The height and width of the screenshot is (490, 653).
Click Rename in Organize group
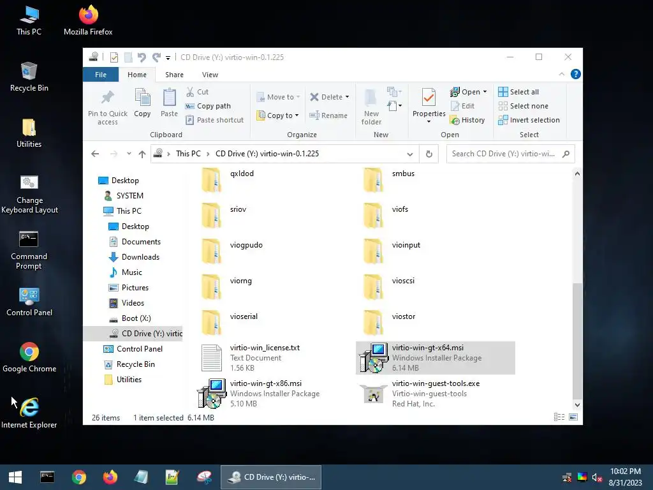pos(328,115)
